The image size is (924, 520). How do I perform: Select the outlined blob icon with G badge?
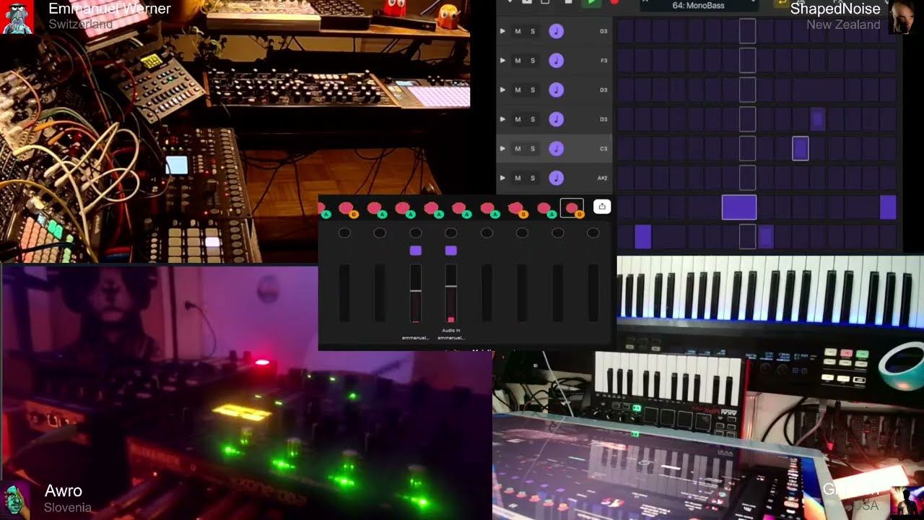coord(572,209)
